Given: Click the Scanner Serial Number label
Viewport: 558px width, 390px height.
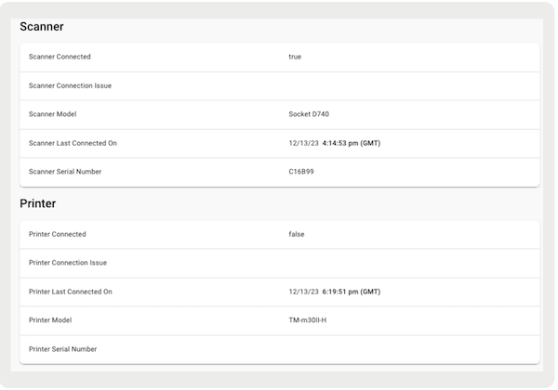Looking at the screenshot, I should coord(65,172).
